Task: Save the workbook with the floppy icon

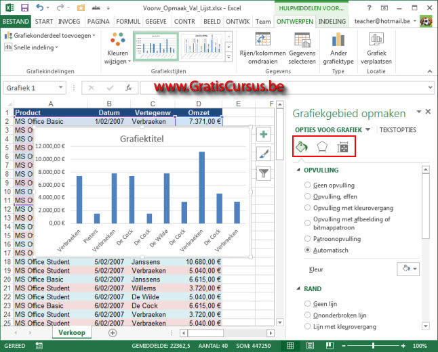Action: (25, 7)
